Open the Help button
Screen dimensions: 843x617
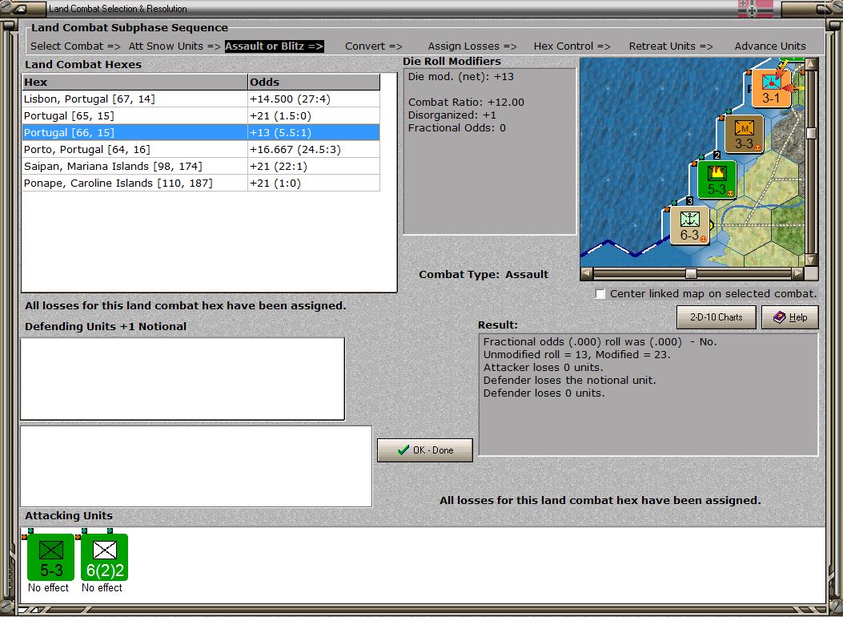click(790, 317)
